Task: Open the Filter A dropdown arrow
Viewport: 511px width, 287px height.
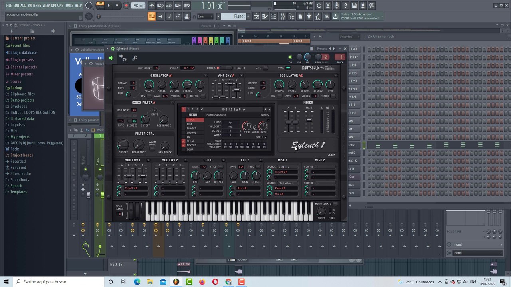Action: point(172,102)
